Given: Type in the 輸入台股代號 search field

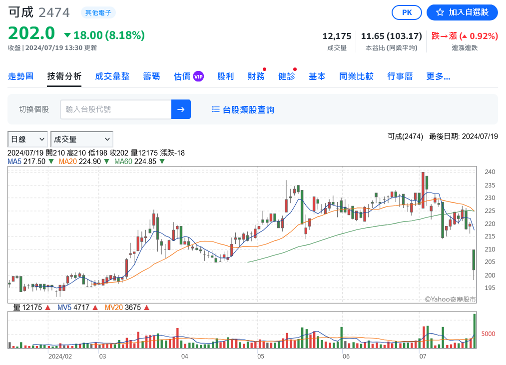Looking at the screenshot, I should 115,109.
